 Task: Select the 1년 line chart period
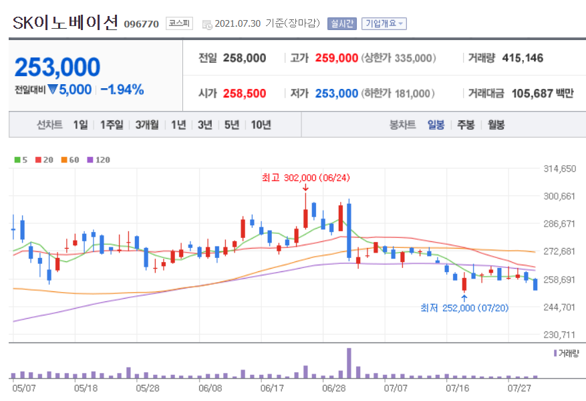click(178, 125)
